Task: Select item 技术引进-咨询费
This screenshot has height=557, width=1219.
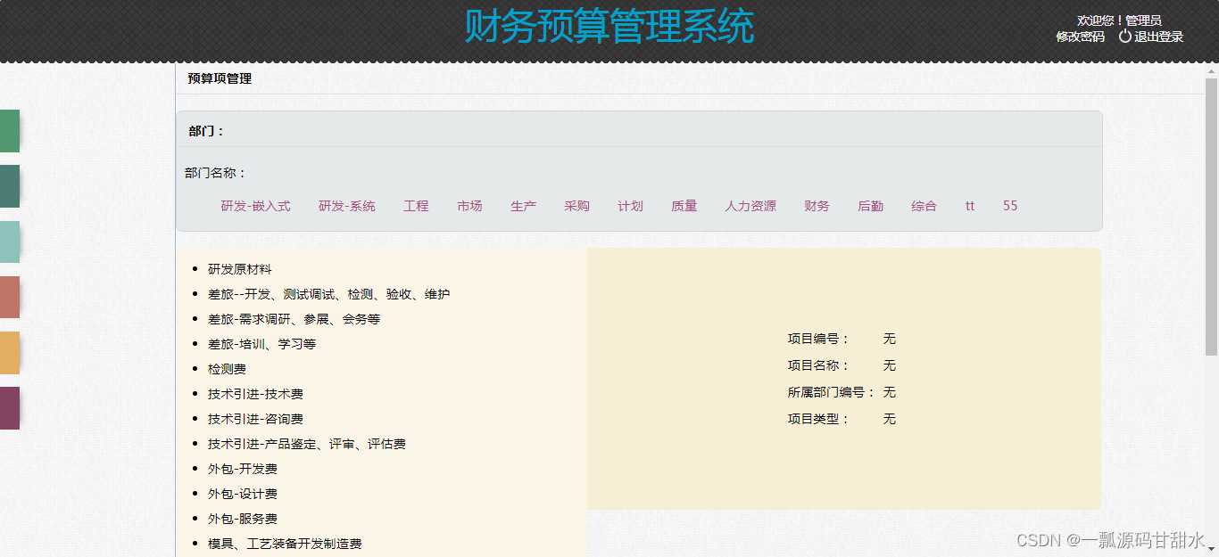Action: (256, 419)
